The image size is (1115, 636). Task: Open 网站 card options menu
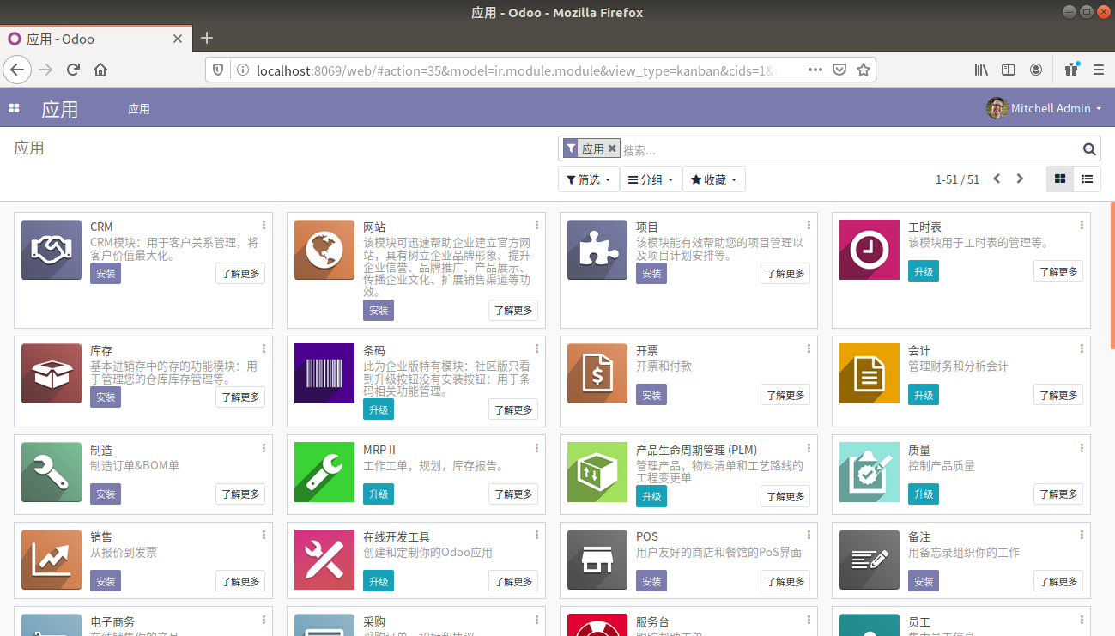point(536,225)
